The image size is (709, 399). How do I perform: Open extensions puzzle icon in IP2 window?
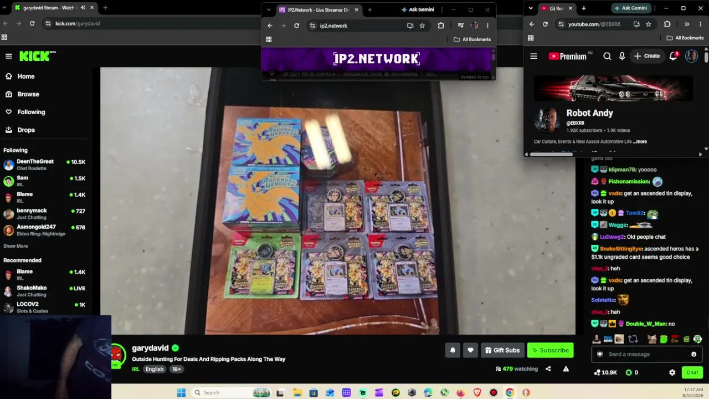tap(441, 25)
